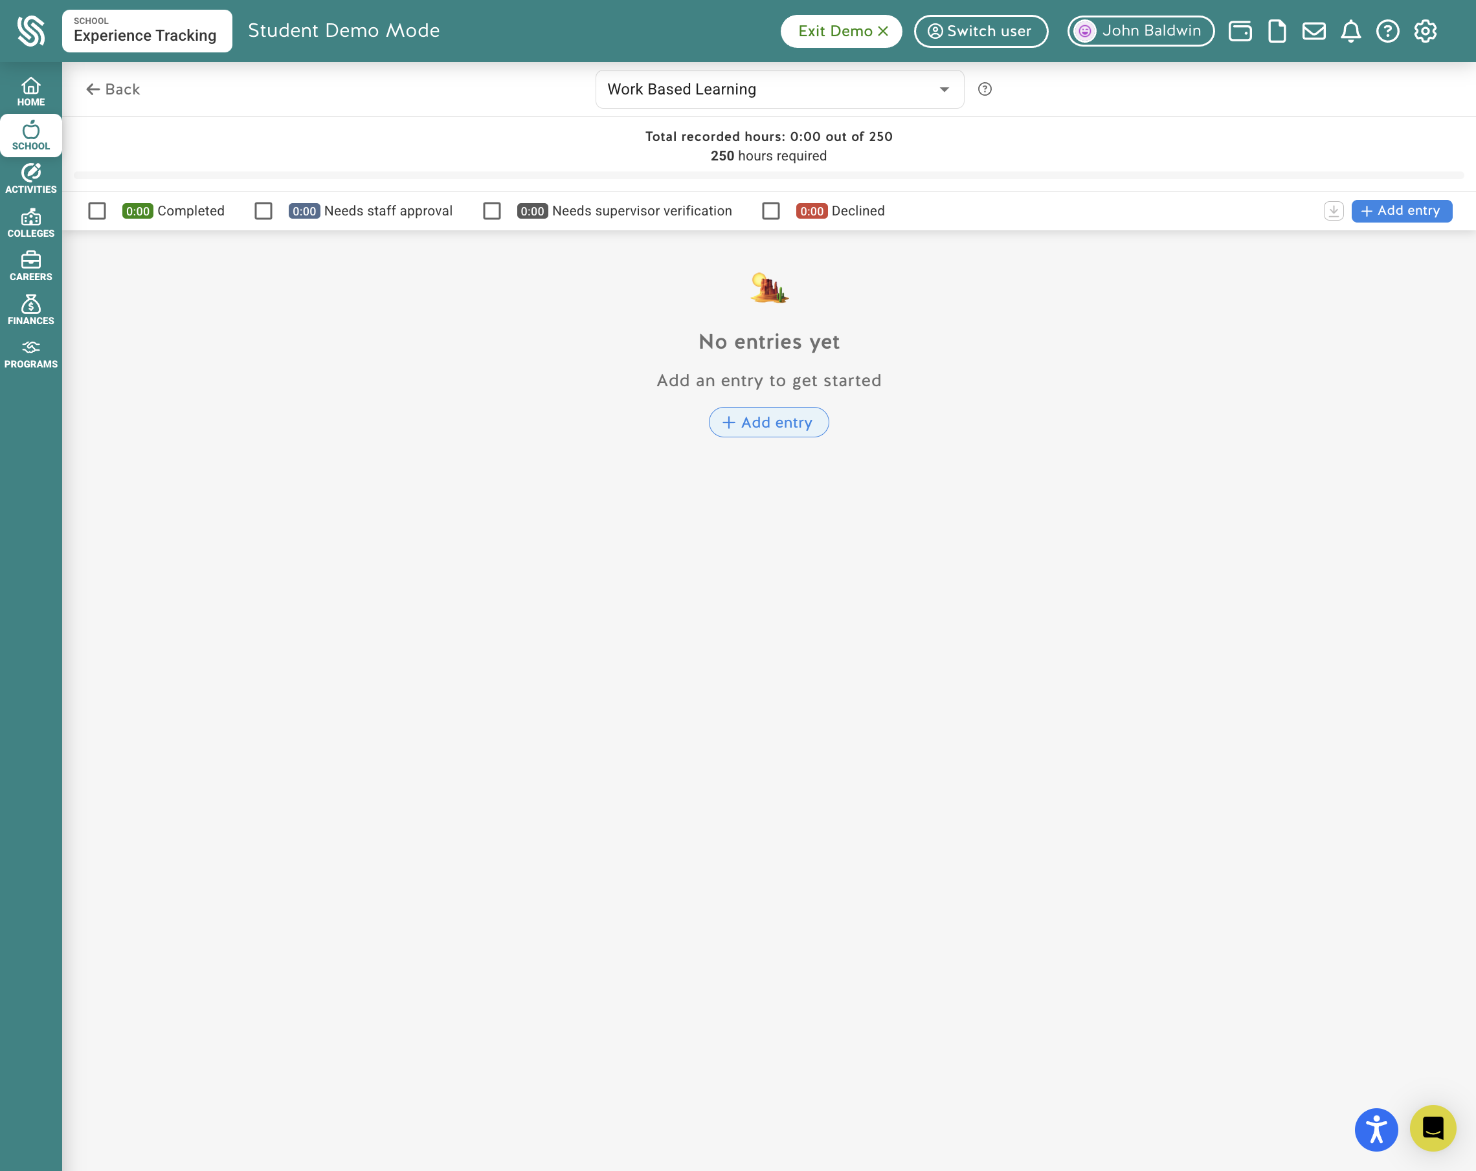Screen dimensions: 1476x1171
Task: Open Careers in sidebar
Action: click(x=31, y=267)
